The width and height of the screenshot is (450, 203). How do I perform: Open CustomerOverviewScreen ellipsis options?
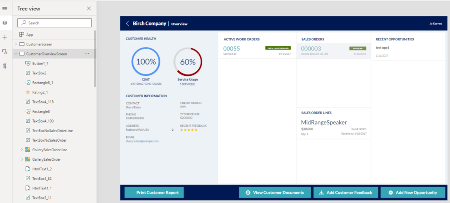[87, 54]
